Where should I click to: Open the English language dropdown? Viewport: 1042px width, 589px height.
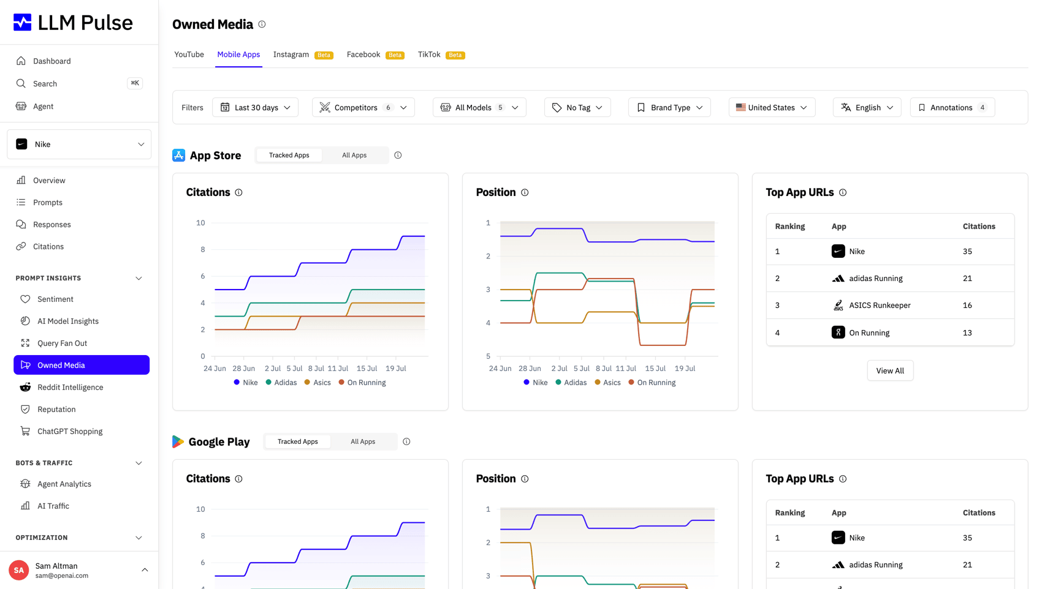point(867,108)
